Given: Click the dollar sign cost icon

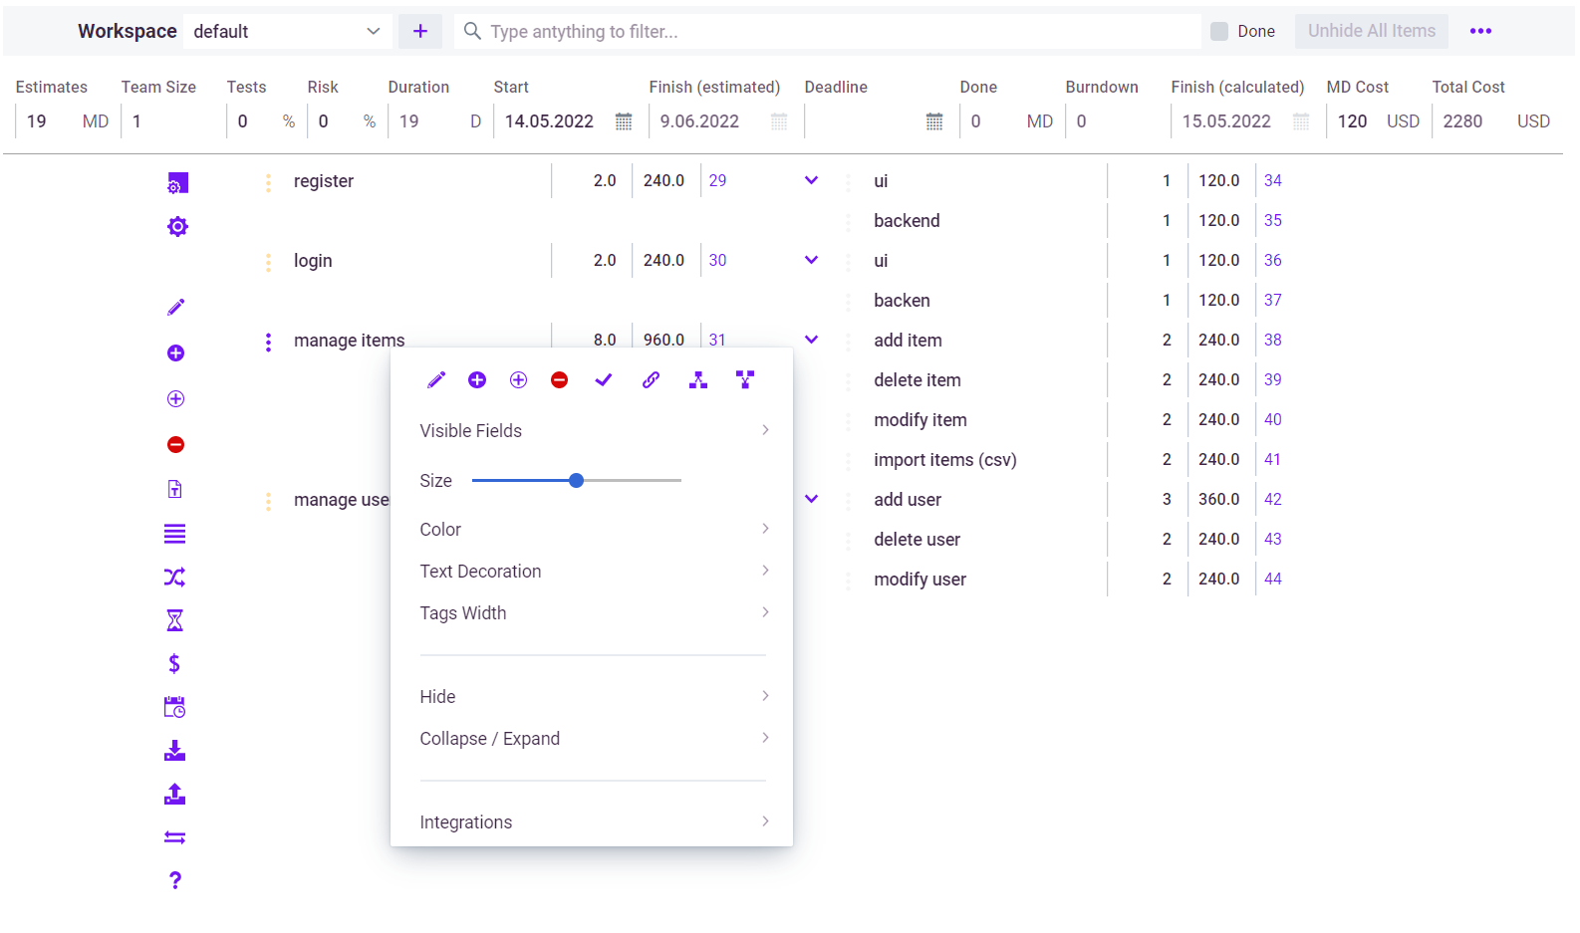Looking at the screenshot, I should (x=174, y=664).
